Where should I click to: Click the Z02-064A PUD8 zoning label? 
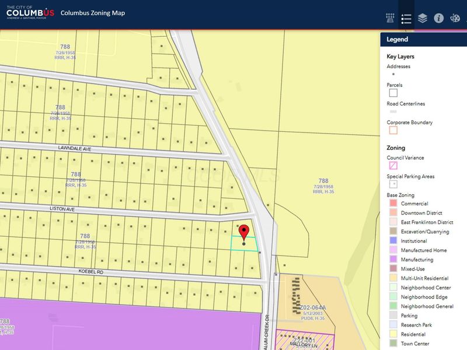(313, 313)
